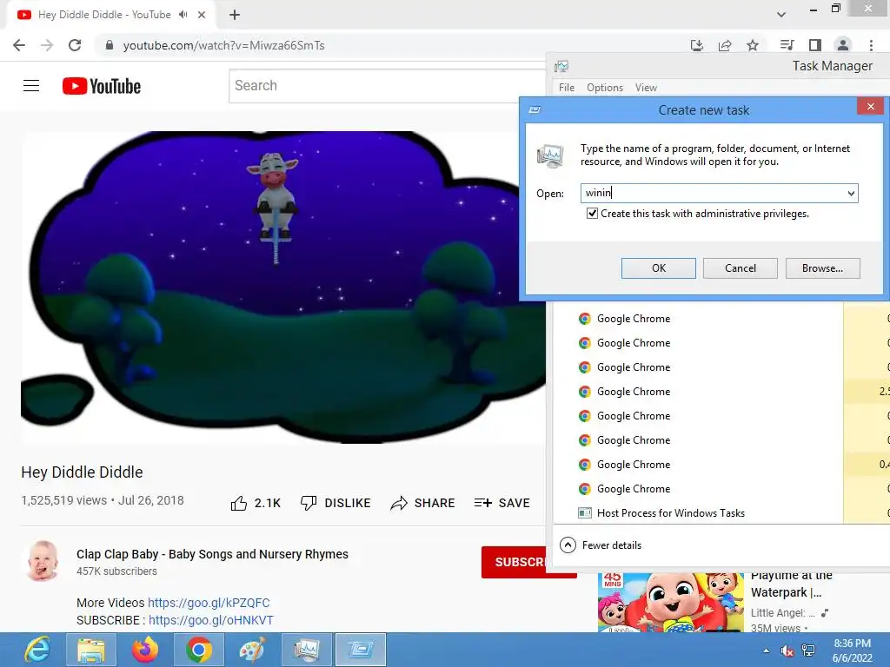The image size is (890, 667).
Task: Select the first Google Chrome process row
Action: click(697, 319)
